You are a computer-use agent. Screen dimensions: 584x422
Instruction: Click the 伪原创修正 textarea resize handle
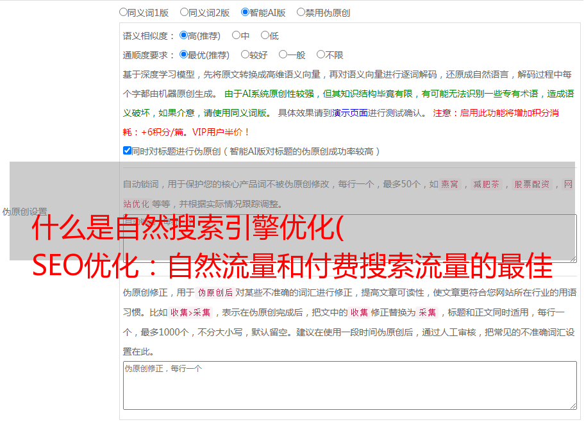pyautogui.click(x=573, y=406)
